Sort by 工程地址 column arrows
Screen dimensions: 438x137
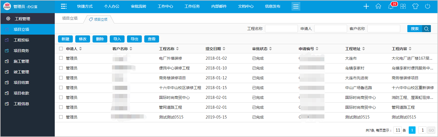pyautogui.click(x=364, y=49)
